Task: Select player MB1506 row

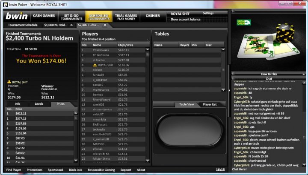Action: coord(113,144)
